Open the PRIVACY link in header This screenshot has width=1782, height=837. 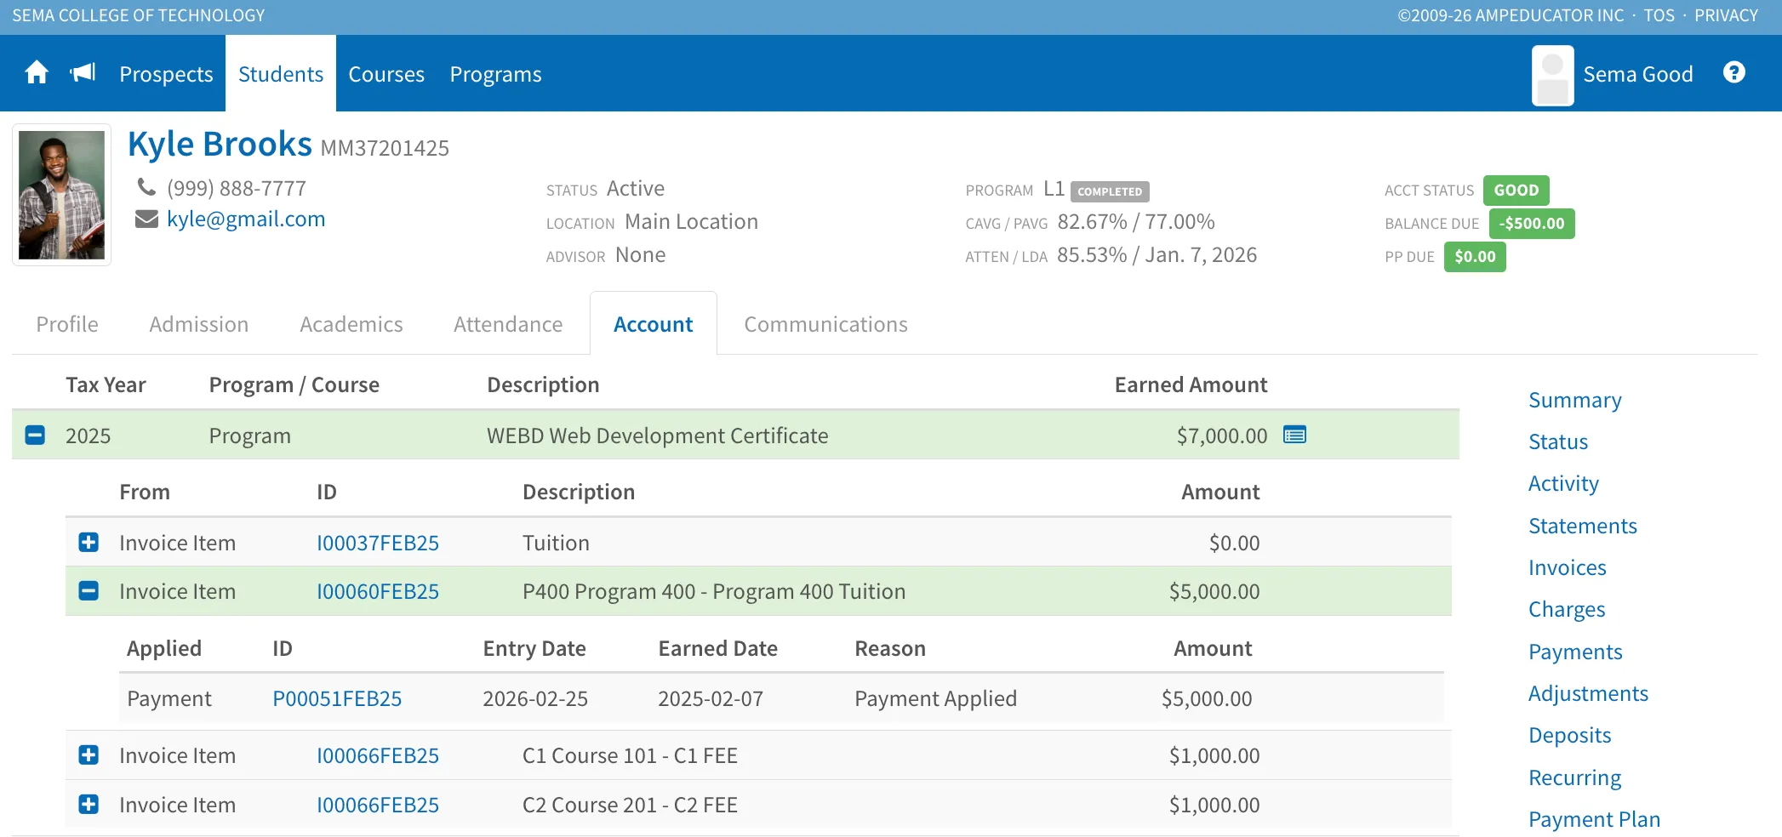(1726, 15)
